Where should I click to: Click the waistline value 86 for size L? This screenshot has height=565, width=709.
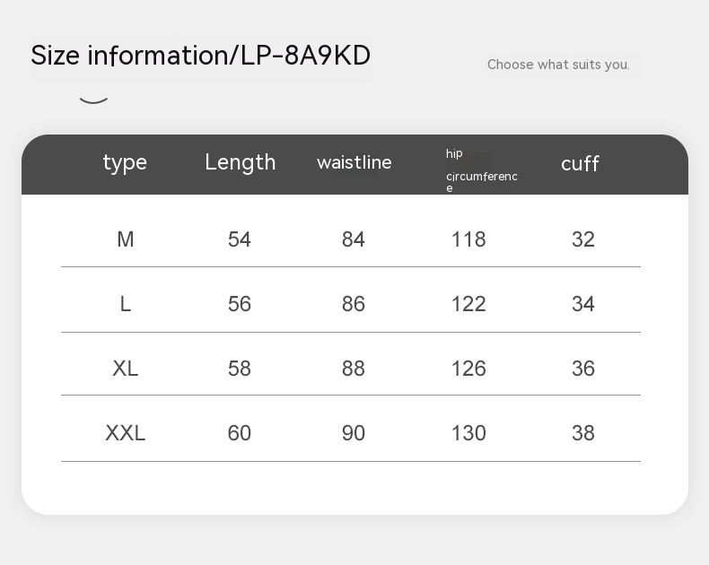coord(354,304)
